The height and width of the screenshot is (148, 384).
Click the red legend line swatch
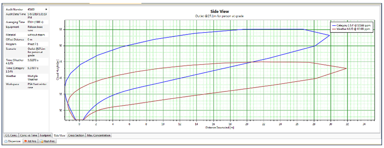pos(334,29)
